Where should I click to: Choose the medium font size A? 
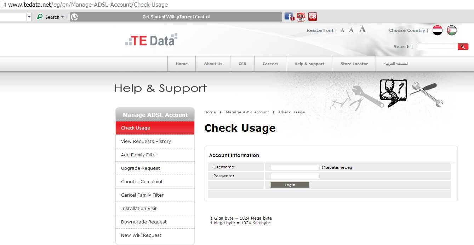click(x=351, y=30)
